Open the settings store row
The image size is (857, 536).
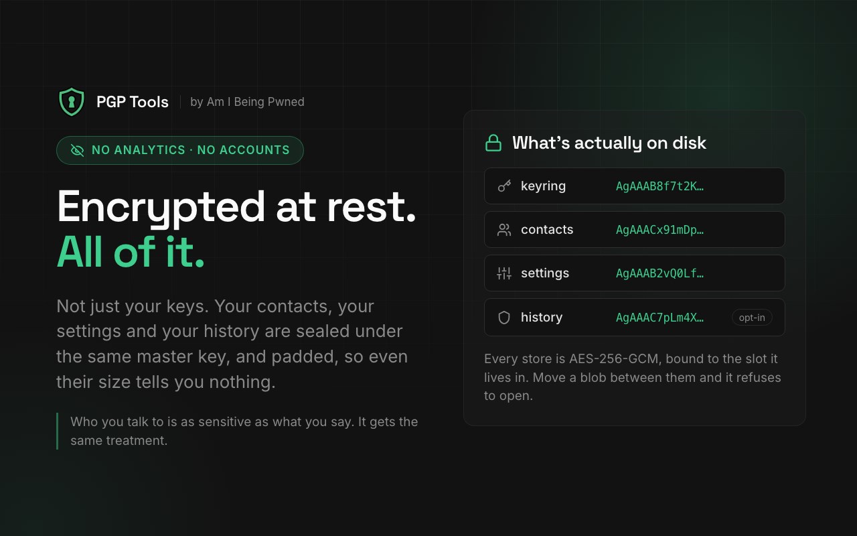(635, 273)
